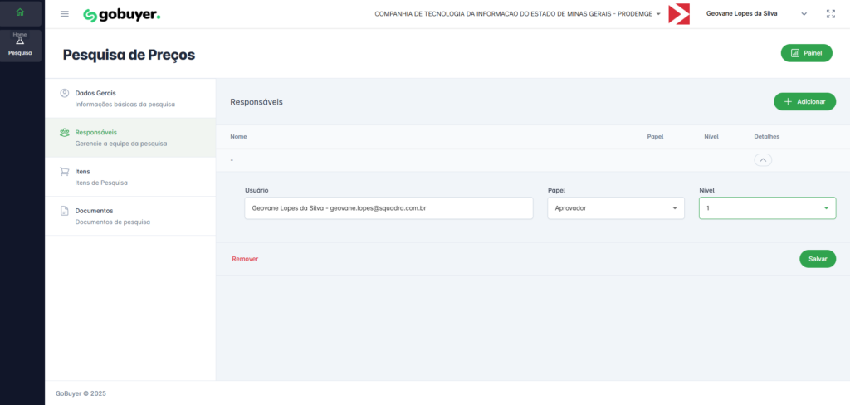This screenshot has height=405, width=850.
Task: Click the Documentos file icon
Action: [x=65, y=211]
